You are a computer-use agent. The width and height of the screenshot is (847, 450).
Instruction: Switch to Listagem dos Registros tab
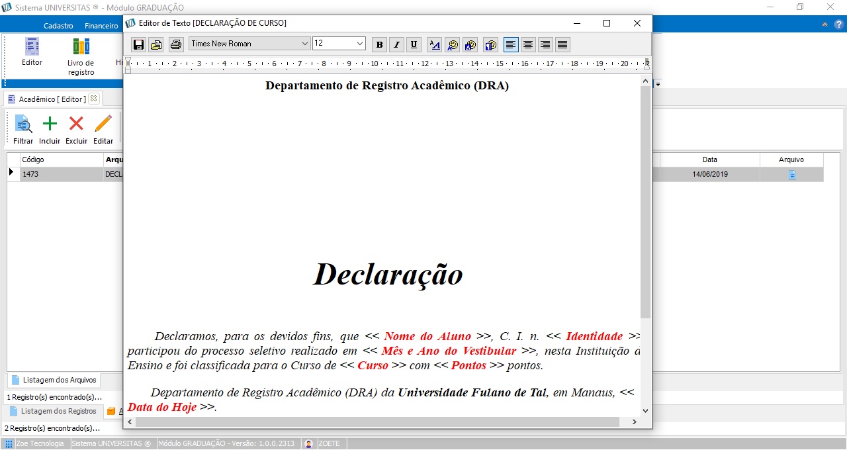click(x=53, y=411)
